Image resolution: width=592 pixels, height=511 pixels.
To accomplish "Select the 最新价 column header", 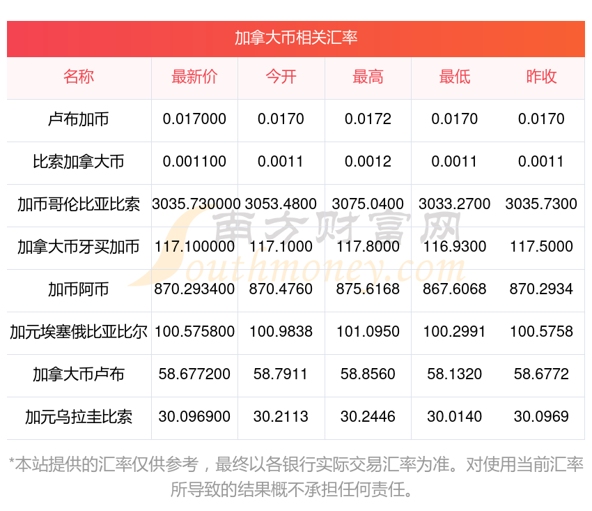I will (194, 77).
